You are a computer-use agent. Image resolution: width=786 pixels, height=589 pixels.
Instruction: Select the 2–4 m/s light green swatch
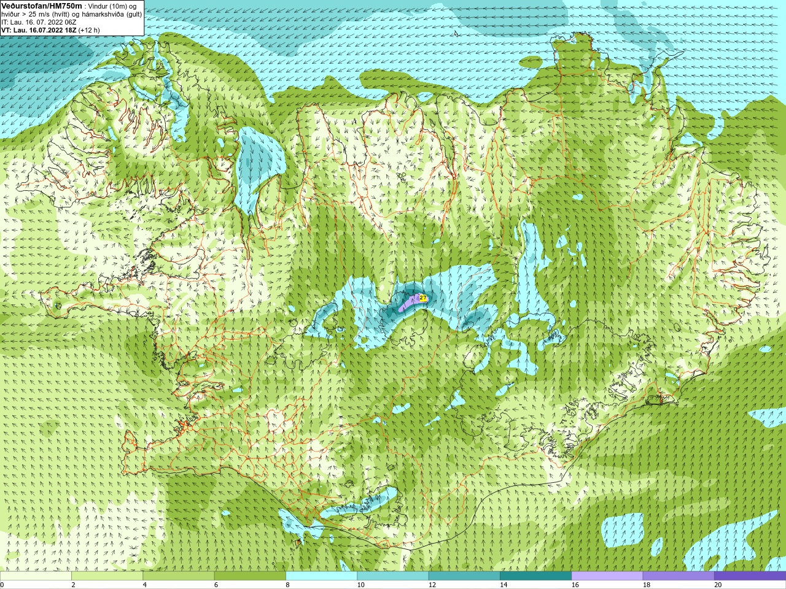(x=107, y=576)
